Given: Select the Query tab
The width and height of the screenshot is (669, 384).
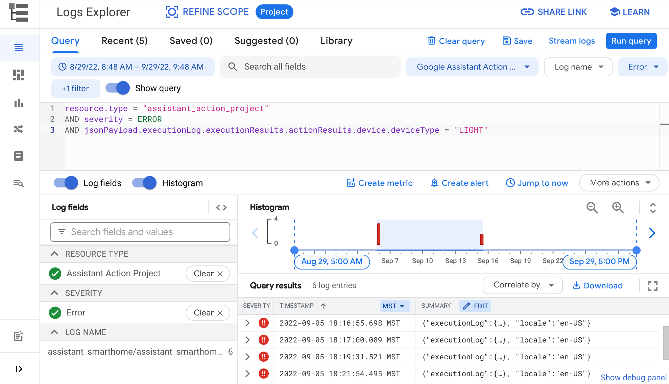Looking at the screenshot, I should click(65, 41).
